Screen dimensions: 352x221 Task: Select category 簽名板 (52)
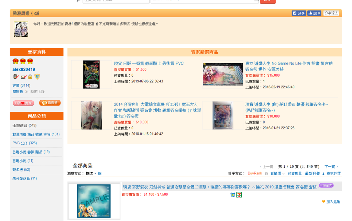(21, 170)
